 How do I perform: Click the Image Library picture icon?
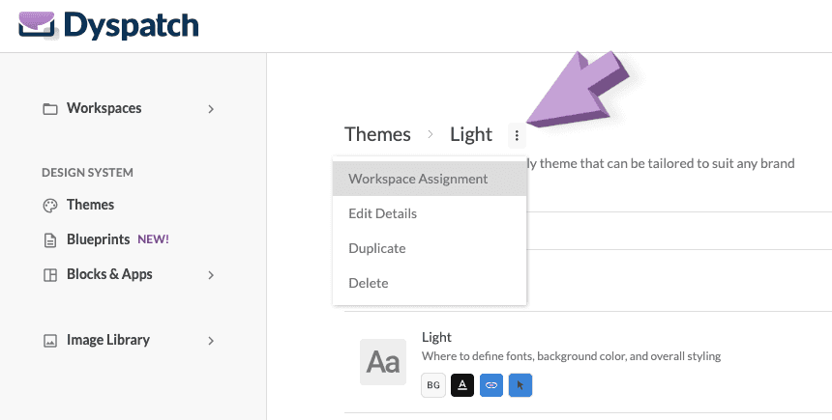(x=50, y=341)
